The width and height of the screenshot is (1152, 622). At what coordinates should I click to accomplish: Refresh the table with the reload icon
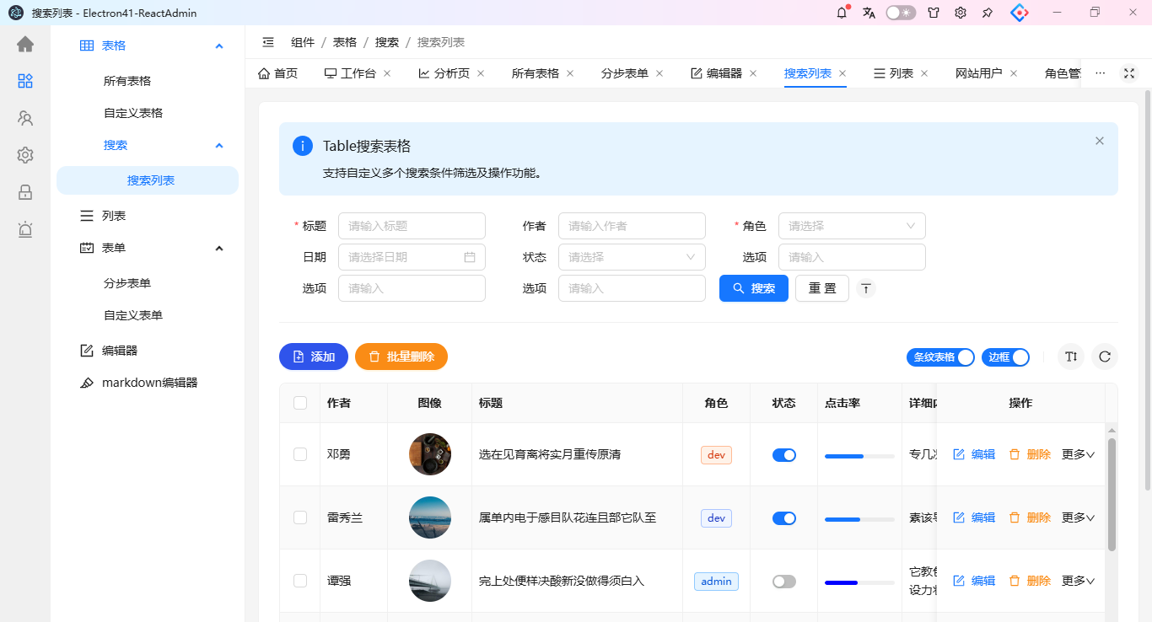tap(1105, 357)
